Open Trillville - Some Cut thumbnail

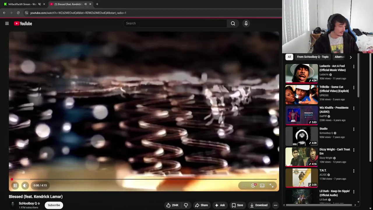coord(302,94)
